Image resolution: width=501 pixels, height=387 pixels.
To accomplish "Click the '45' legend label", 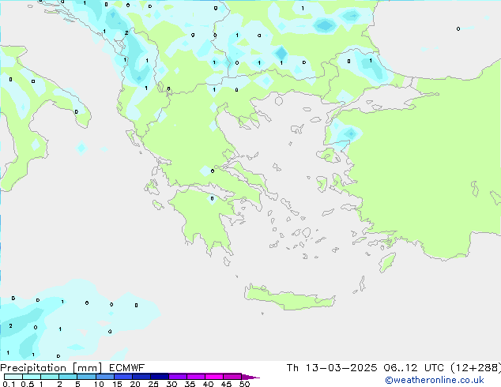I will coord(226,384).
